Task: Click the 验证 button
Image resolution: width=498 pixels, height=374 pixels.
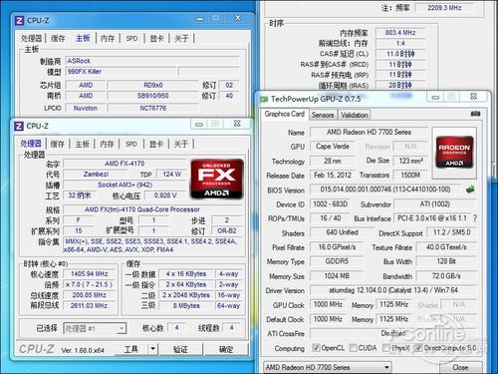Action: [180, 349]
